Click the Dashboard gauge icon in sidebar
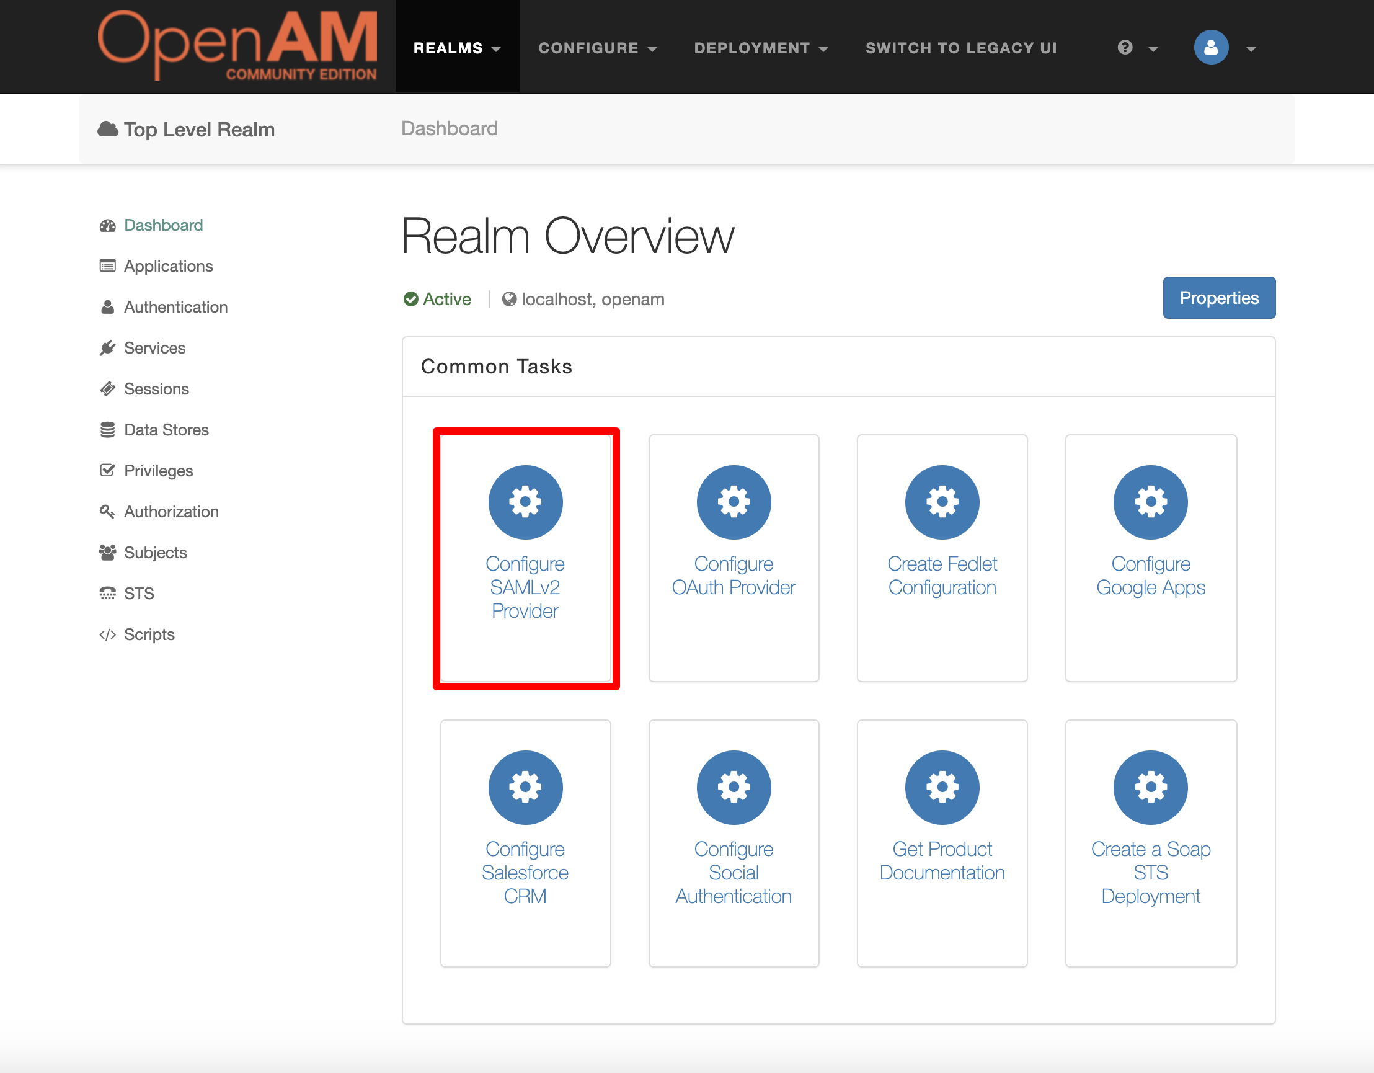The image size is (1374, 1073). pos(108,225)
